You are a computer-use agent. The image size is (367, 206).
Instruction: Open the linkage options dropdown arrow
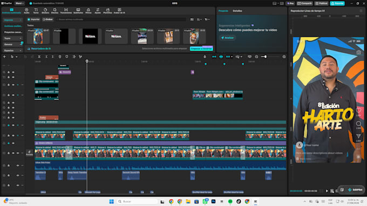pyautogui.click(x=232, y=56)
